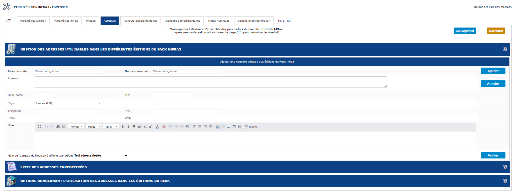Align text left
The height and width of the screenshot is (191, 515).
click(194, 127)
